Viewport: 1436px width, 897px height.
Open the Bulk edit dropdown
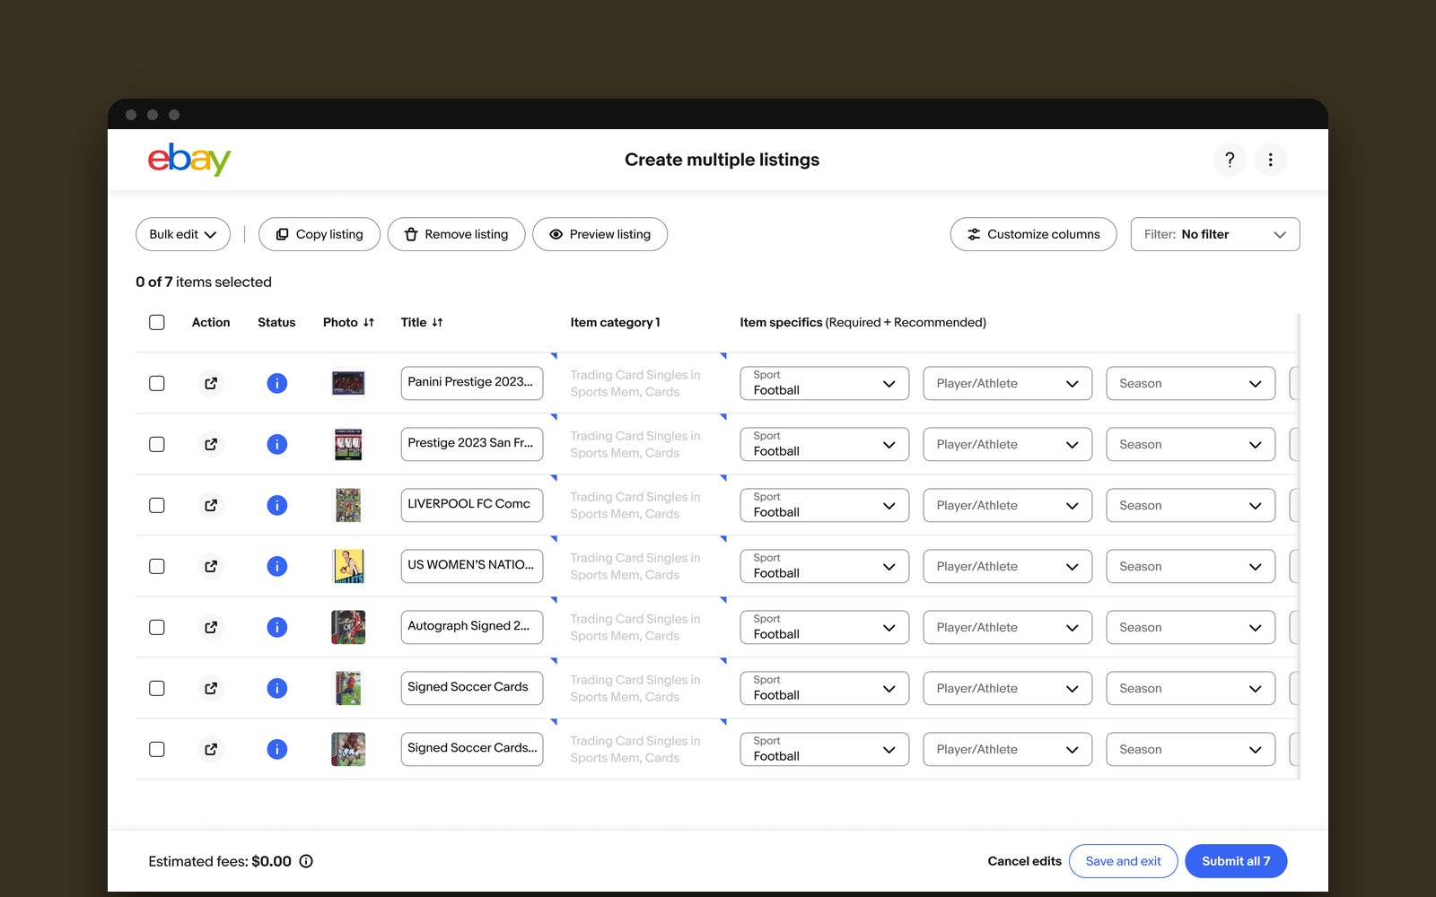tap(183, 234)
